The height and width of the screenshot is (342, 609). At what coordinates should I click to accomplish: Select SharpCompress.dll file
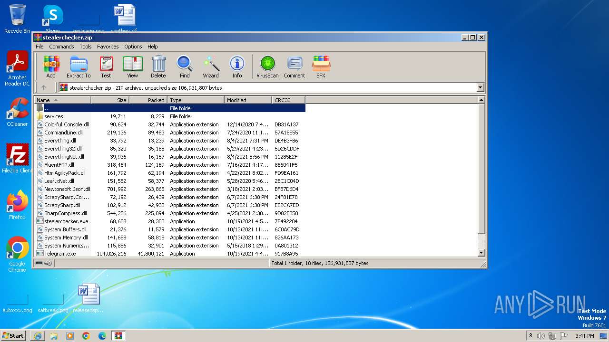point(169,213)
